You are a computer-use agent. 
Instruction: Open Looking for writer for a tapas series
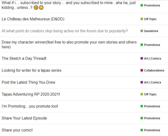tap(32, 70)
